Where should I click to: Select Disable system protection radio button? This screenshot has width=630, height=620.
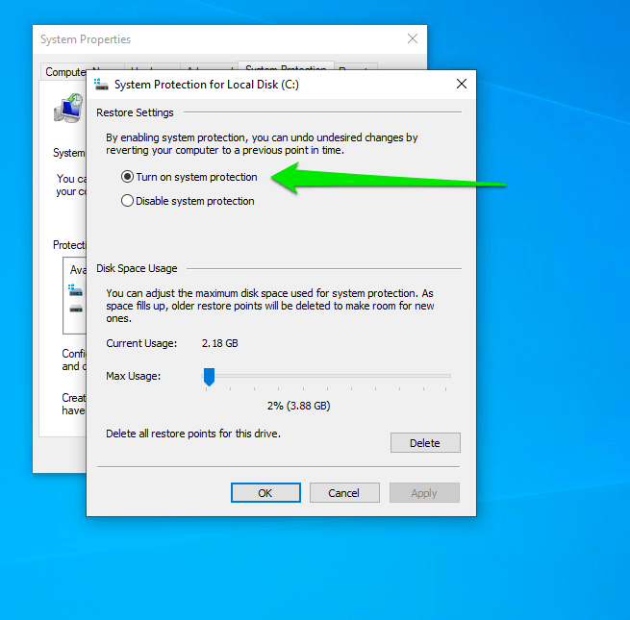pyautogui.click(x=127, y=200)
